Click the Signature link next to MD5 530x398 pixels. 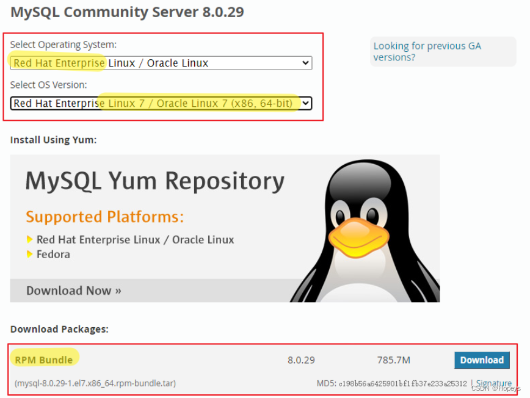495,383
